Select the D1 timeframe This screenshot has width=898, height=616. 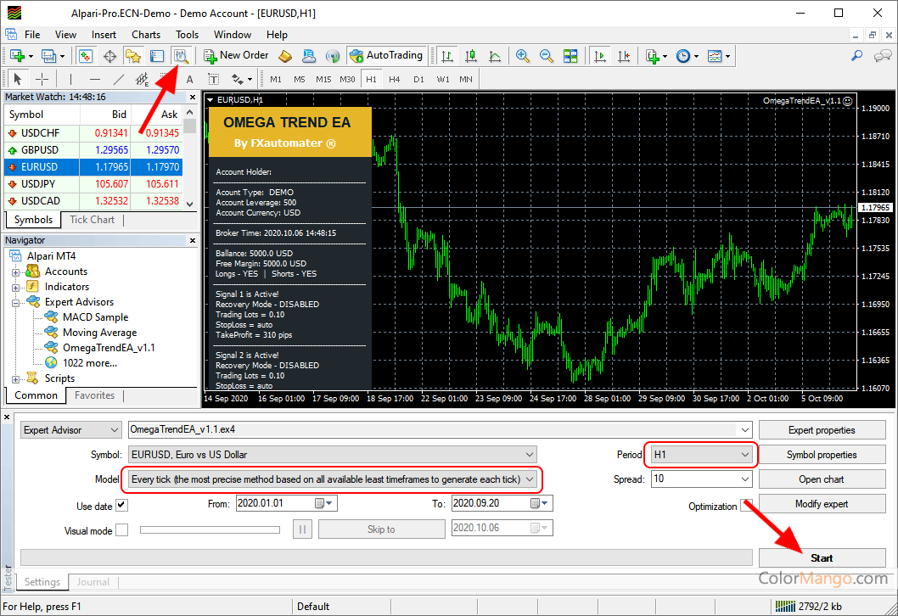418,79
